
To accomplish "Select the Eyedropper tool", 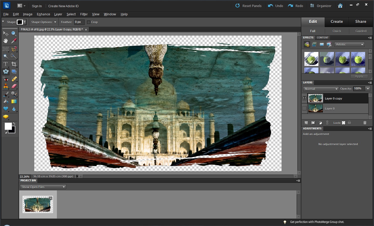I will pos(14,41).
